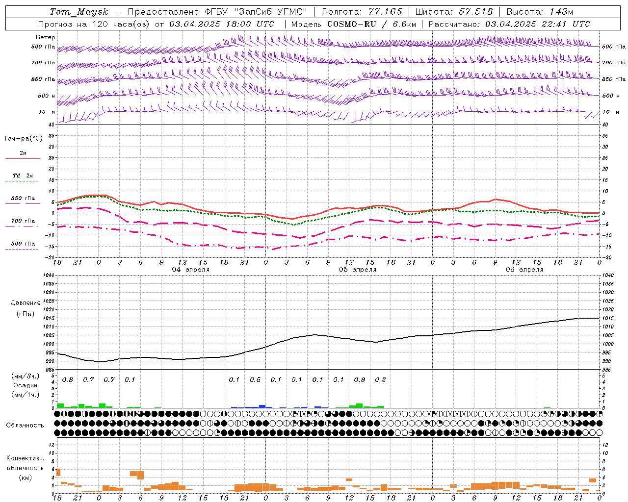The height and width of the screenshot is (502, 628).
Task: Select the model name COSMO-RU / 6.6км
Action: [372, 24]
